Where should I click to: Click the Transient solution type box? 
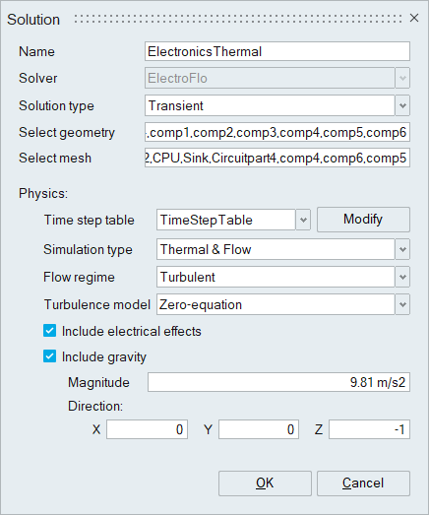coord(270,105)
